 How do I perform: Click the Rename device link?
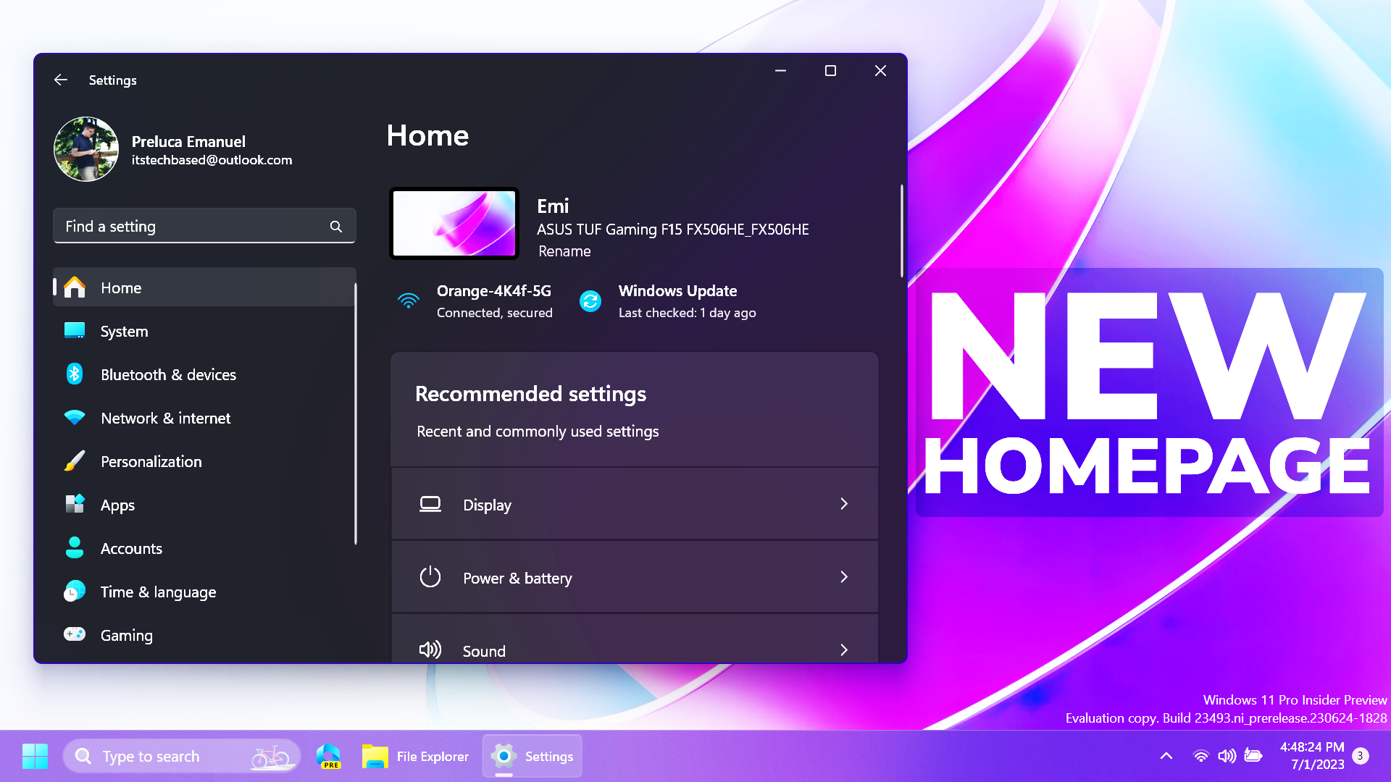[x=564, y=250]
